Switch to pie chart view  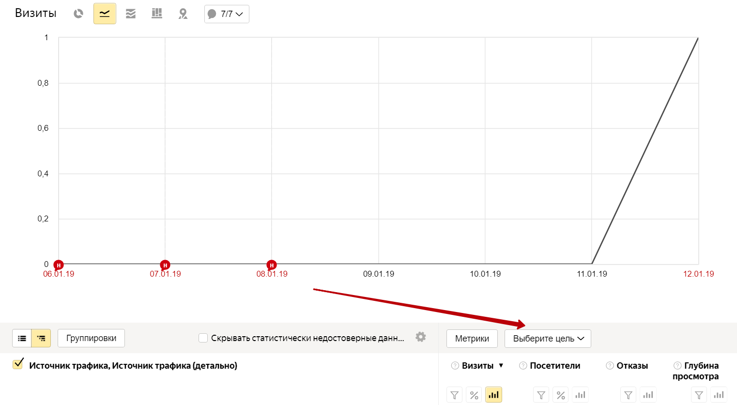click(78, 14)
